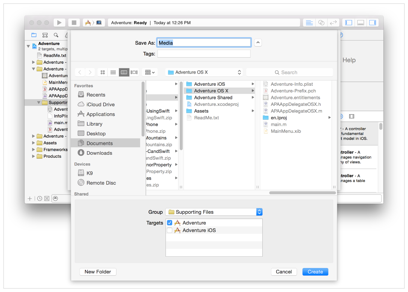Click inside the Tags input field
This screenshot has width=408, height=292.
tap(204, 53)
